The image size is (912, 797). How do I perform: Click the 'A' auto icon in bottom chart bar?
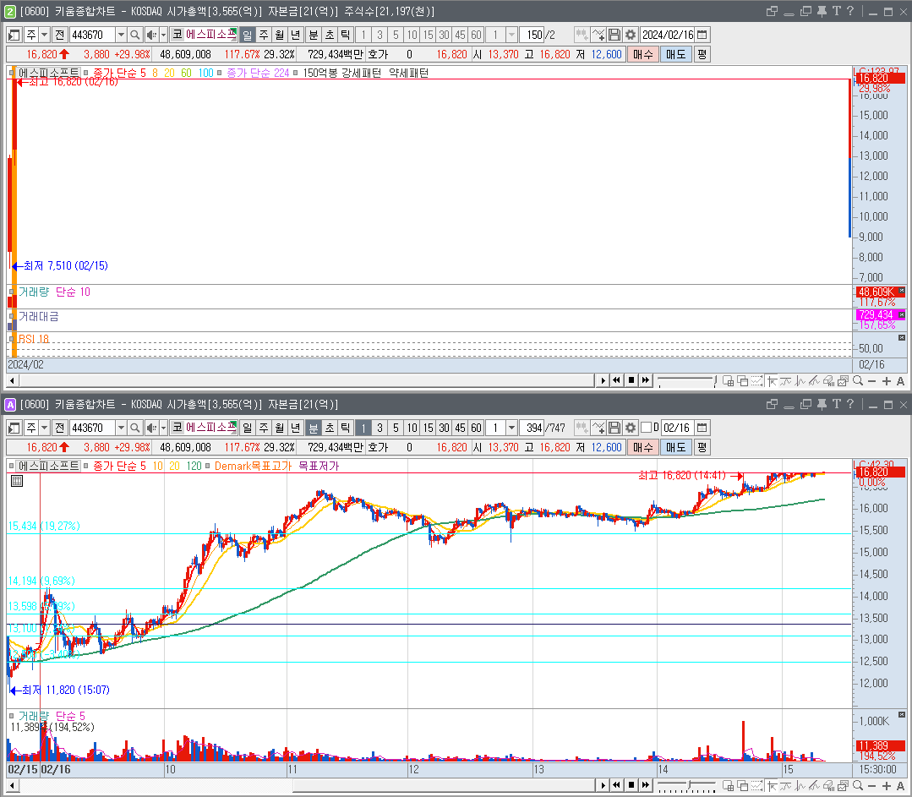(x=900, y=786)
